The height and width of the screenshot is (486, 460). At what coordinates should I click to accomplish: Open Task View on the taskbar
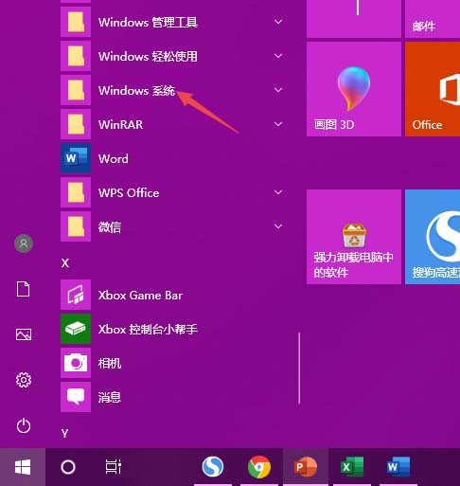(x=114, y=467)
